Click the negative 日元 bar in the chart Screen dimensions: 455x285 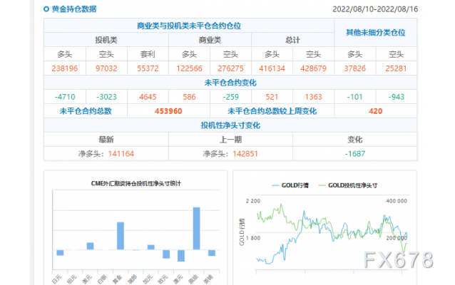coord(60,252)
